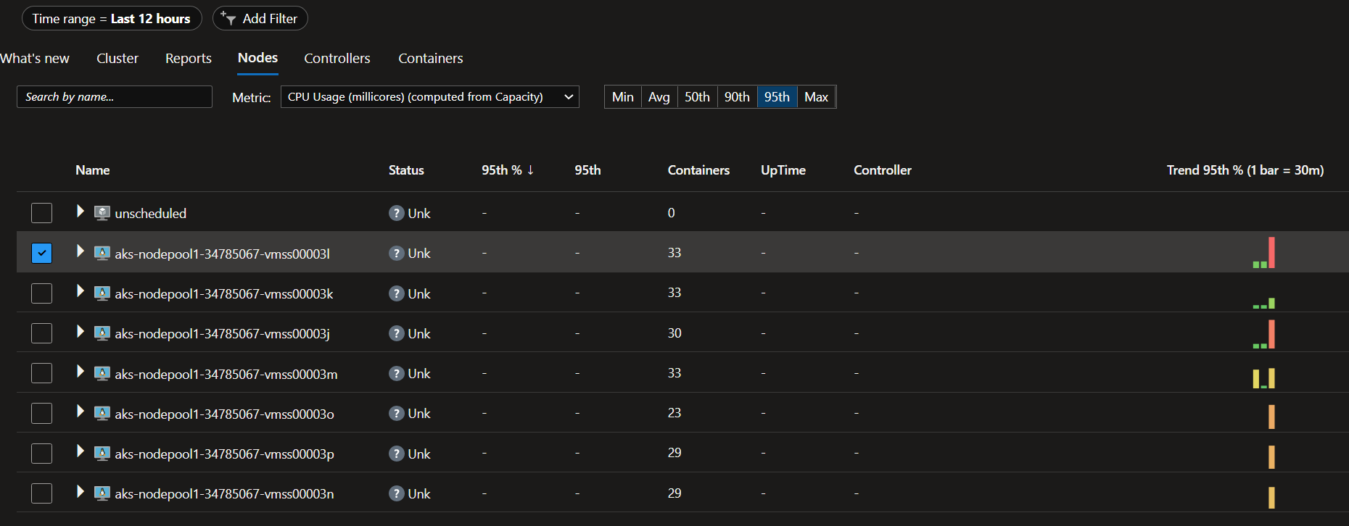The height and width of the screenshot is (526, 1349).
Task: Expand the aks-nodepool1-34785067-vmss00003k row
Action: 81,292
